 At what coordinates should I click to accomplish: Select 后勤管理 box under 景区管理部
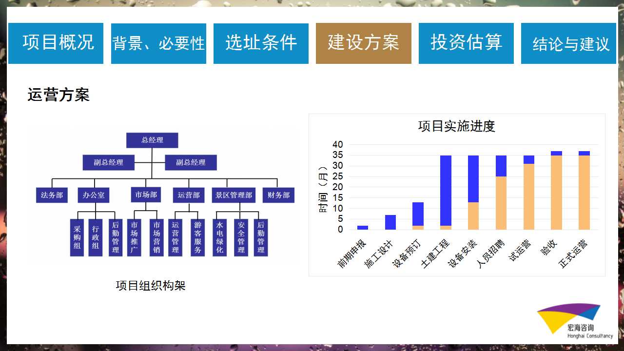[261, 237]
